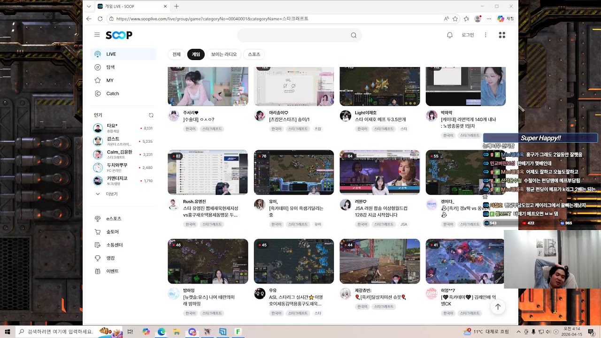Open a new browser tab
The image size is (601, 338).
coord(177,7)
